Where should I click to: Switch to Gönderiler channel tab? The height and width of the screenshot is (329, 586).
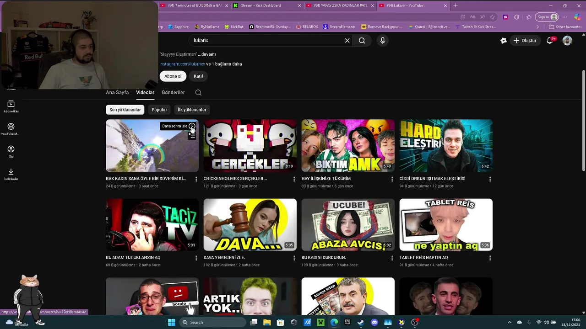[x=173, y=92]
